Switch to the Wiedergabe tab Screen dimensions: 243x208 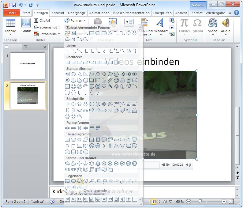215,13
